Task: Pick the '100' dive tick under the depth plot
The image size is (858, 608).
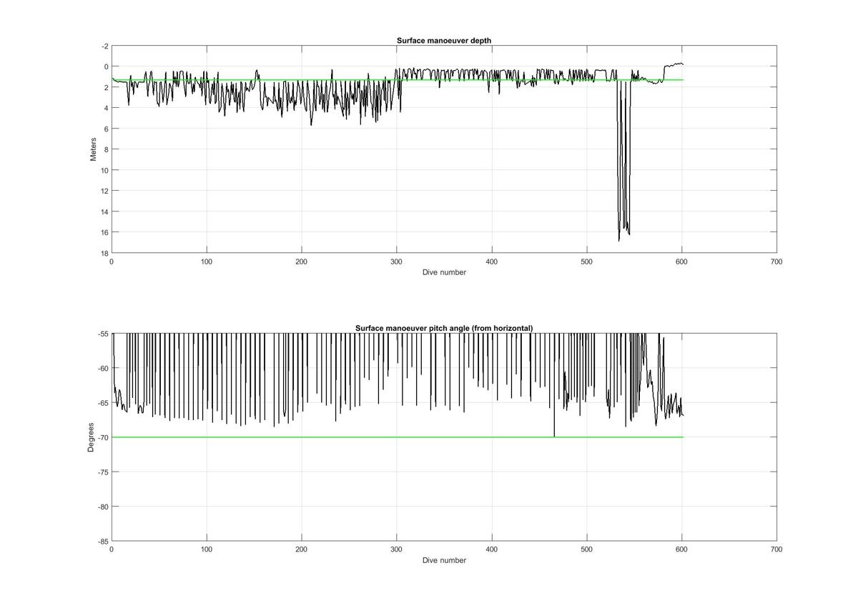Action: coord(207,261)
